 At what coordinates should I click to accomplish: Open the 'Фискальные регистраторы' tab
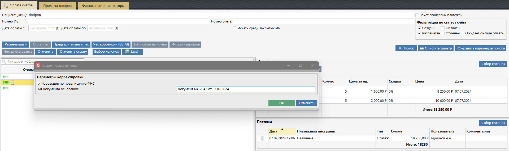[103, 6]
